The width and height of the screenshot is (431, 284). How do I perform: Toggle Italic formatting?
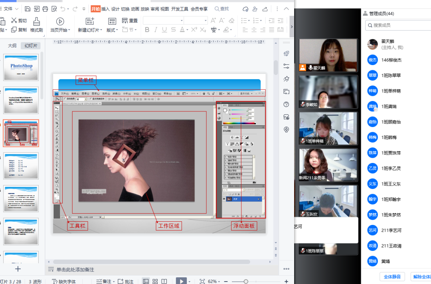pos(156,30)
